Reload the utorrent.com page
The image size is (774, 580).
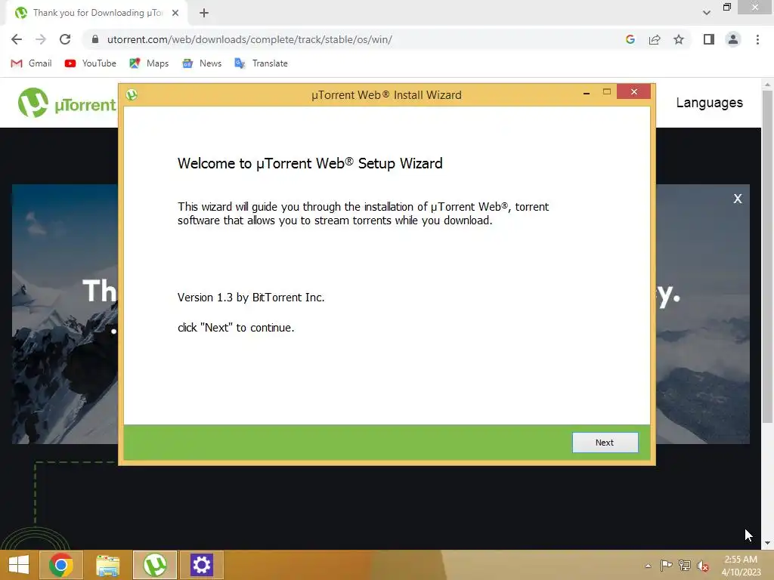click(x=65, y=39)
